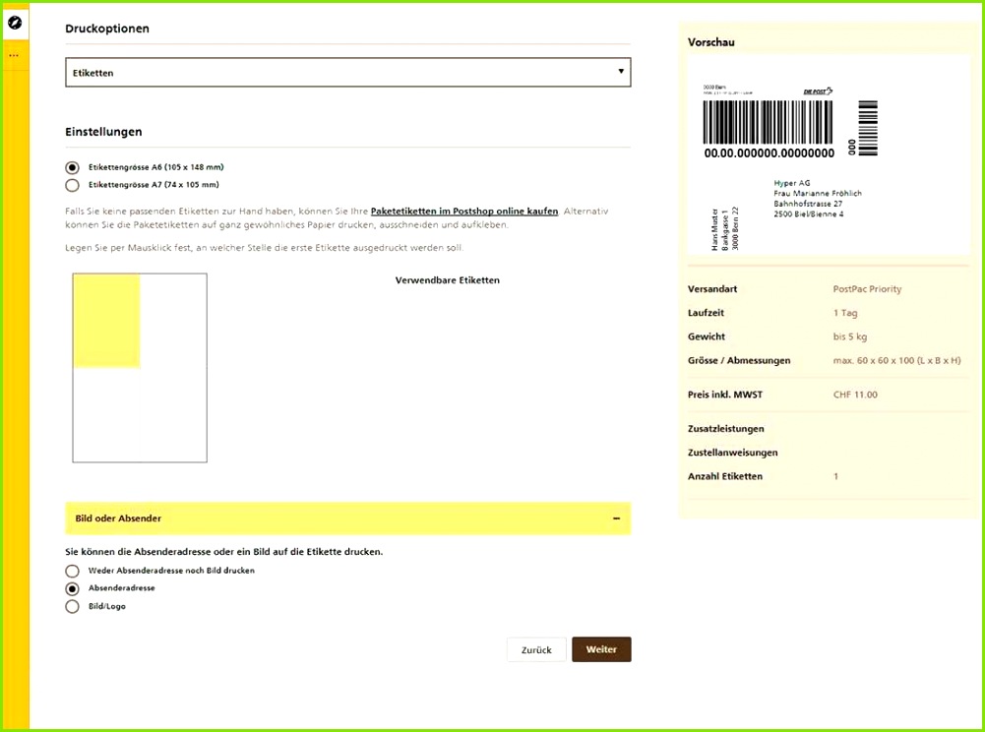Image resolution: width=985 pixels, height=732 pixels.
Task: Click the yellow first label position
Action: (x=106, y=321)
